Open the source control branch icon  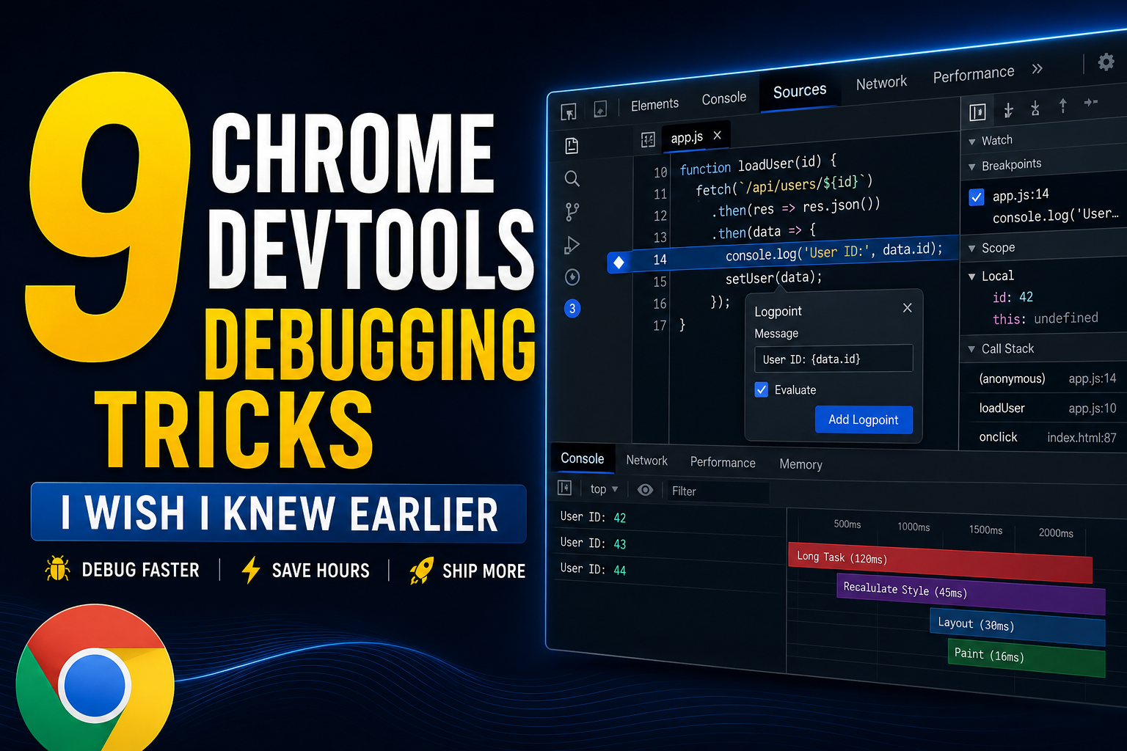572,212
